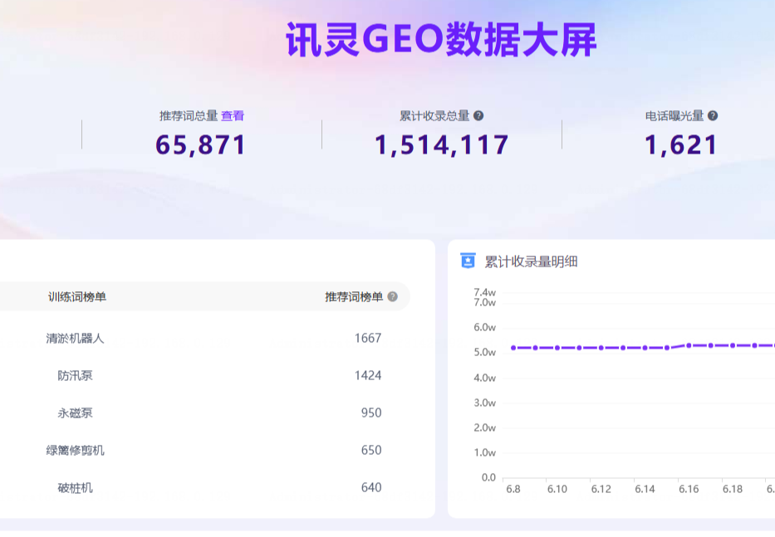Click the 累计收录量明细 panel icon
The width and height of the screenshot is (775, 537).
click(468, 261)
